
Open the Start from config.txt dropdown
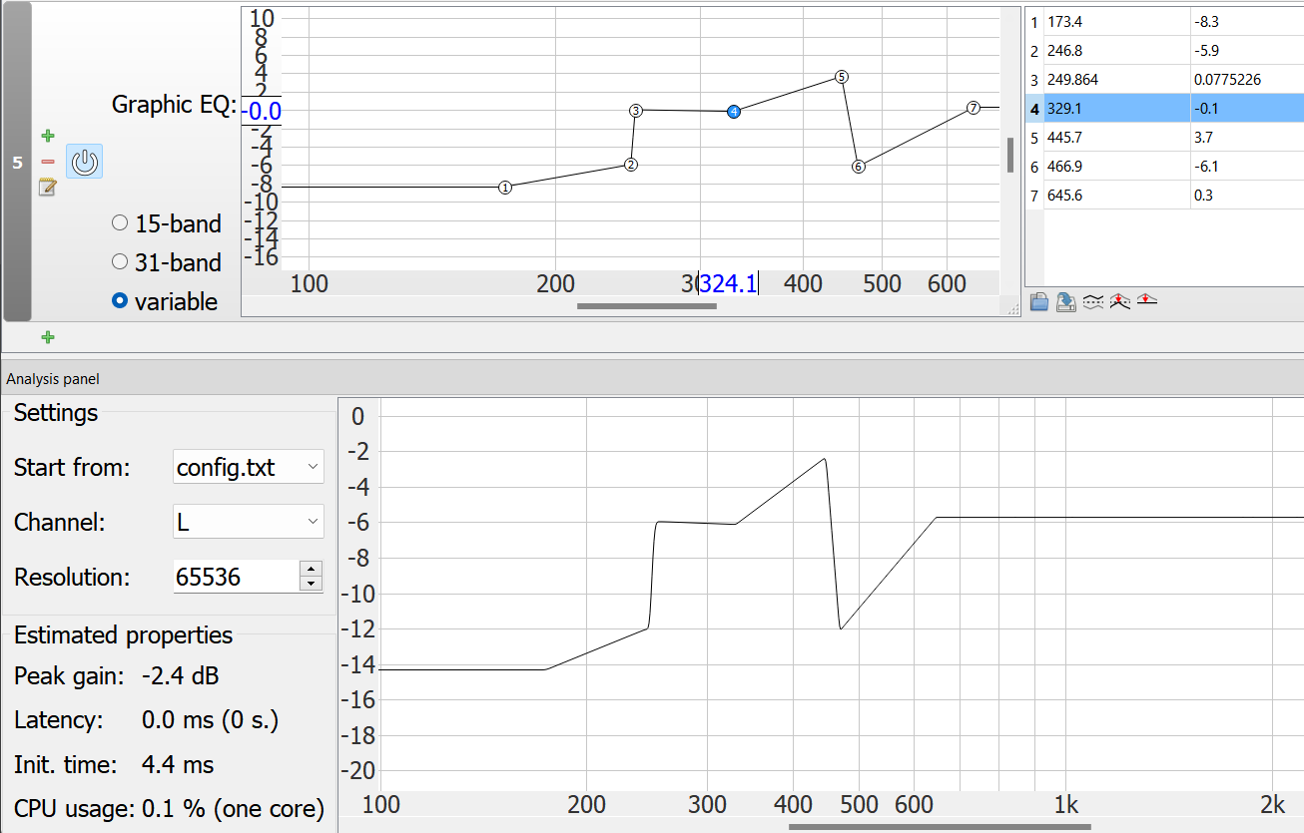[249, 466]
